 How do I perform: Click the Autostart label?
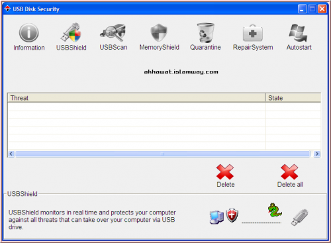click(x=299, y=47)
